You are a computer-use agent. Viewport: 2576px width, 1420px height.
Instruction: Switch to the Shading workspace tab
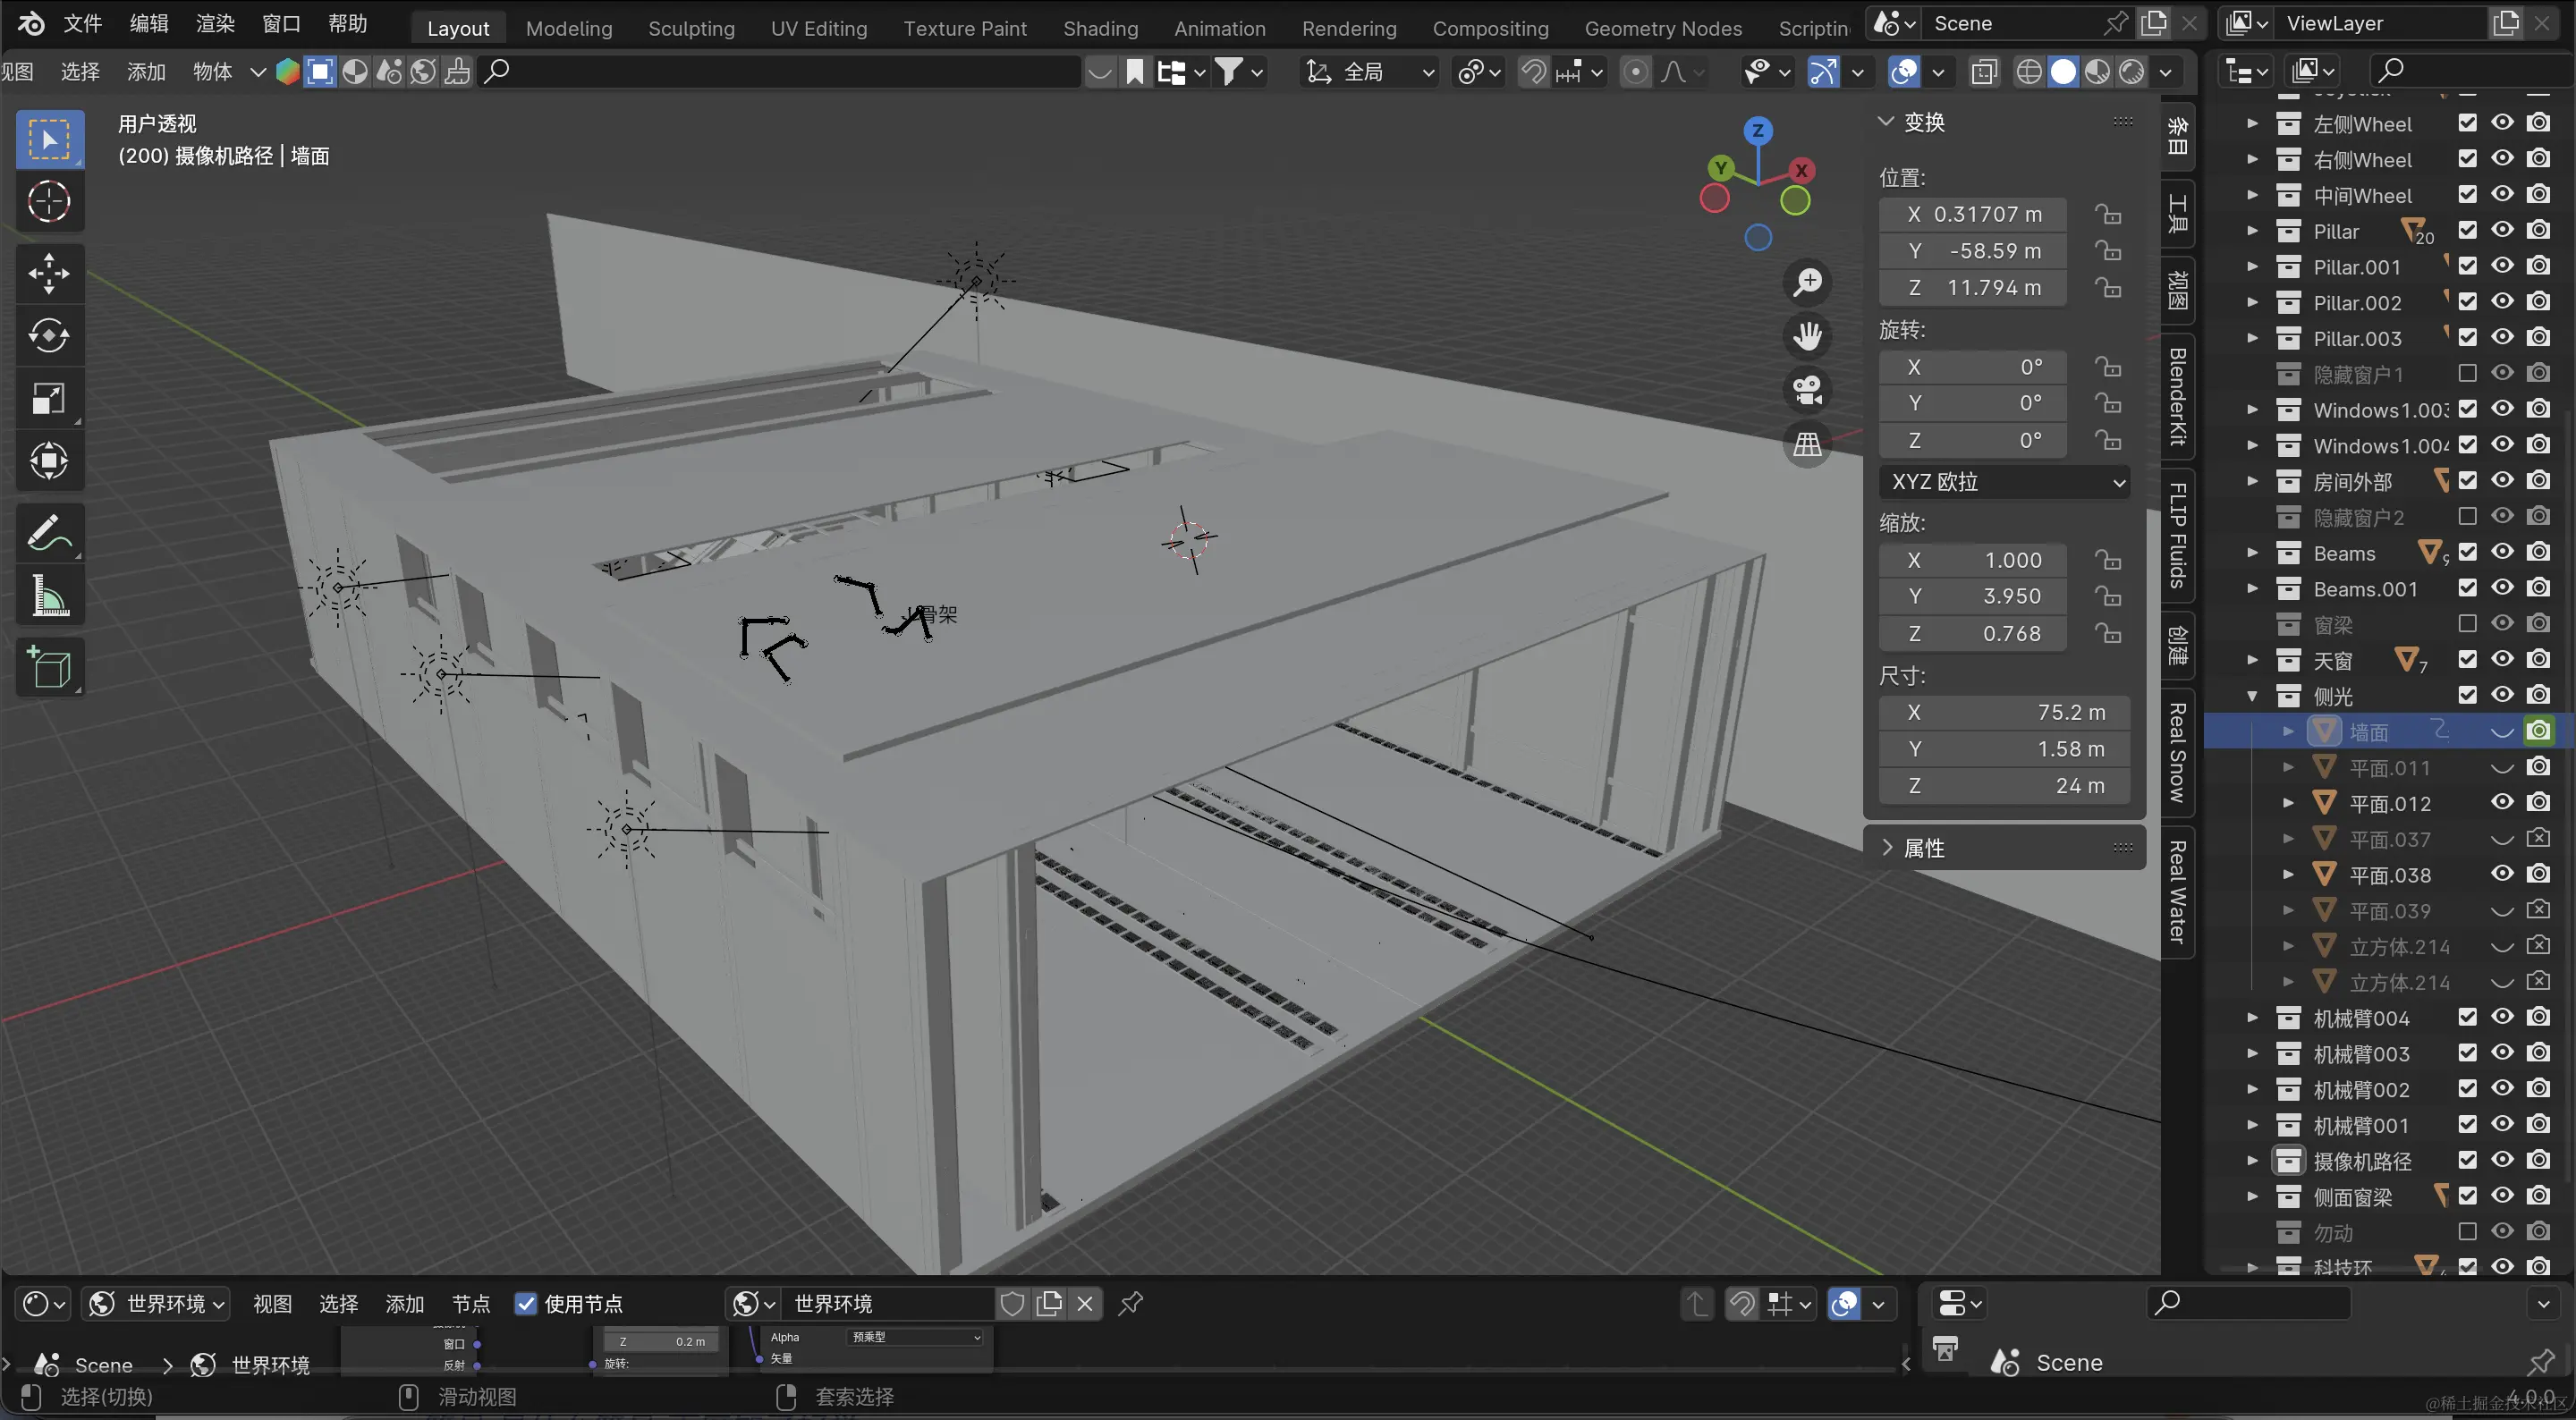1100,28
